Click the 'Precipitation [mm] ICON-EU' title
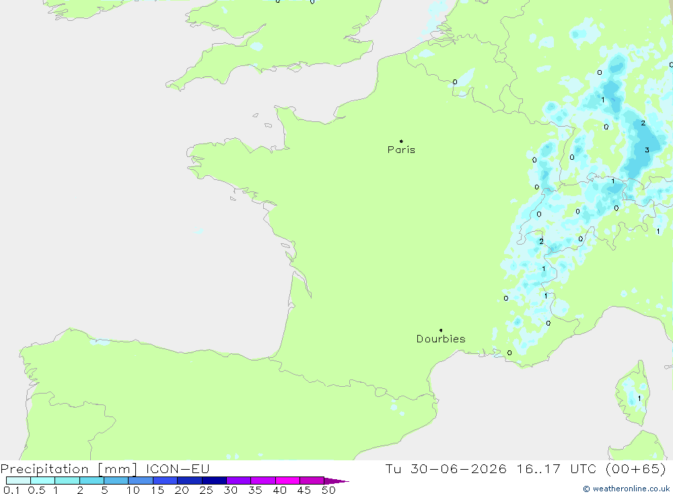673x494 pixels. pos(105,468)
